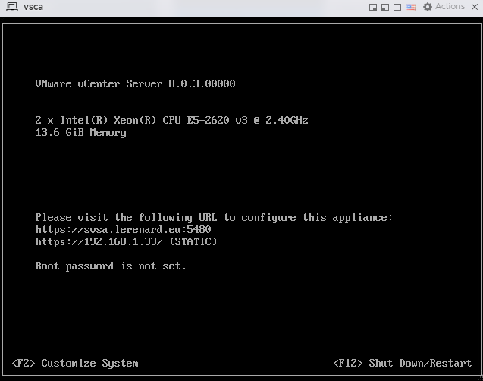Viewport: 483px width, 381px height.
Task: Close the vsca console window
Action: [475, 7]
